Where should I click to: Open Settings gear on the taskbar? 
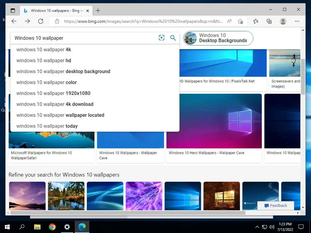tap(67, 227)
